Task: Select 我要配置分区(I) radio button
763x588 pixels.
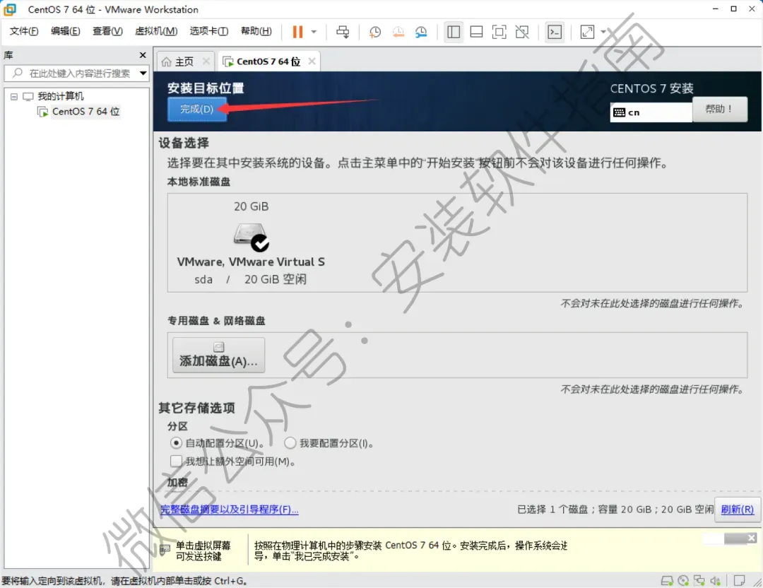Action: (290, 443)
